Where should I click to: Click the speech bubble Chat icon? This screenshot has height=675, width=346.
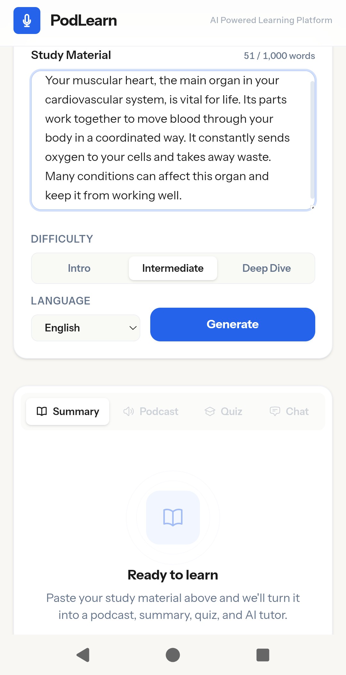coord(275,411)
